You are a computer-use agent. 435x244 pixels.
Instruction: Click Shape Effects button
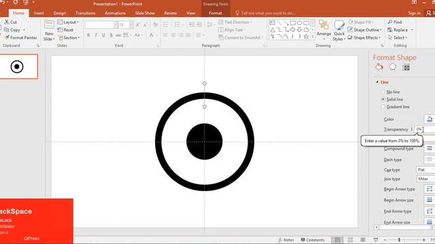[x=364, y=37]
